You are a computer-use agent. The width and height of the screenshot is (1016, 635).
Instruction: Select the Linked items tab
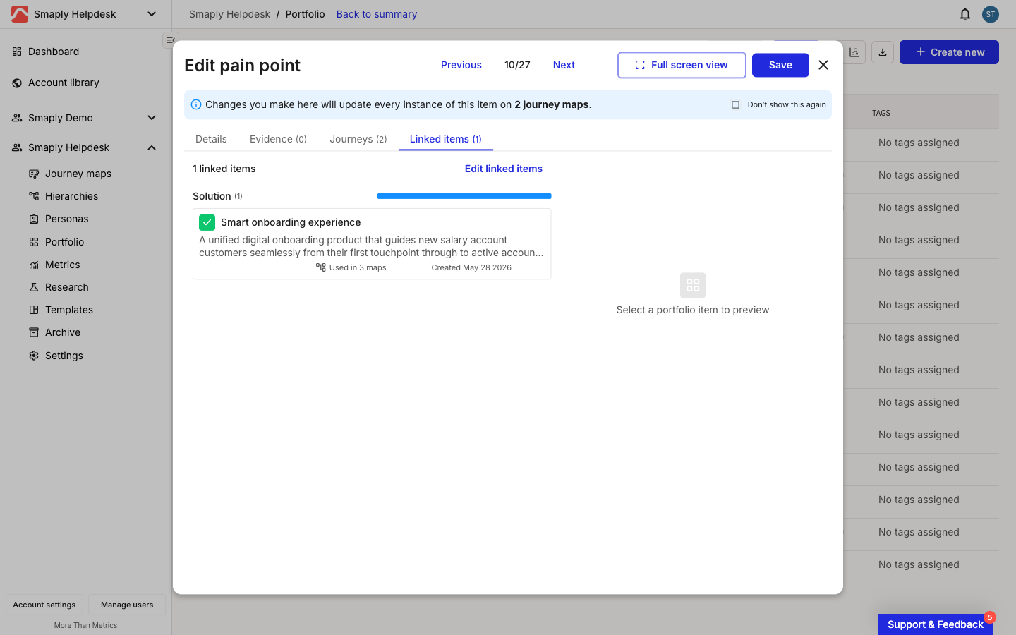tap(446, 139)
